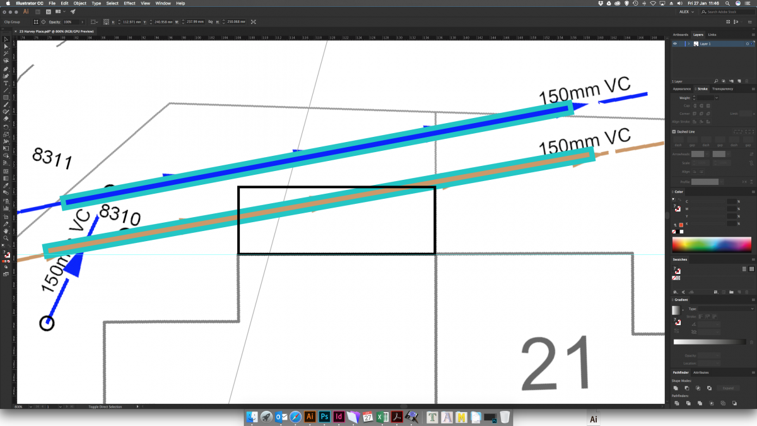Activate the Zoom magnifier tool

pyautogui.click(x=6, y=238)
